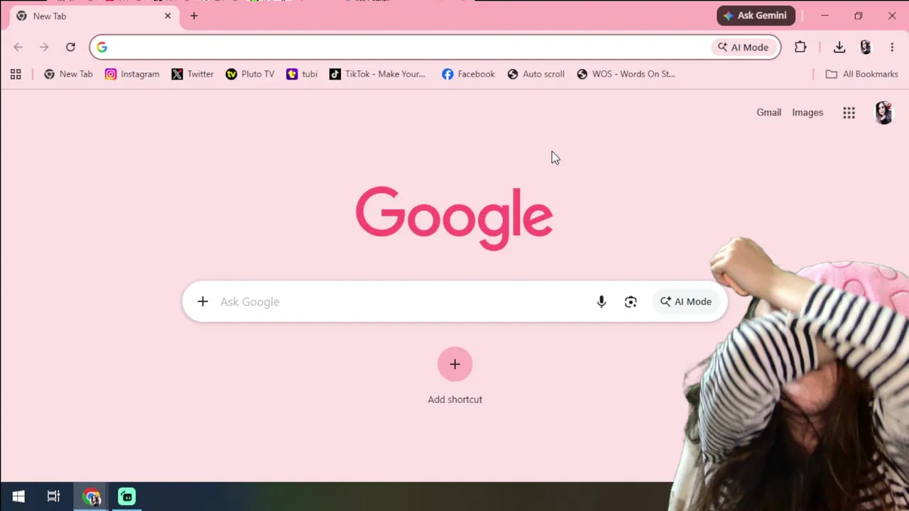Viewport: 909px width, 511px height.
Task: Open Task View on the taskbar
Action: click(x=53, y=496)
